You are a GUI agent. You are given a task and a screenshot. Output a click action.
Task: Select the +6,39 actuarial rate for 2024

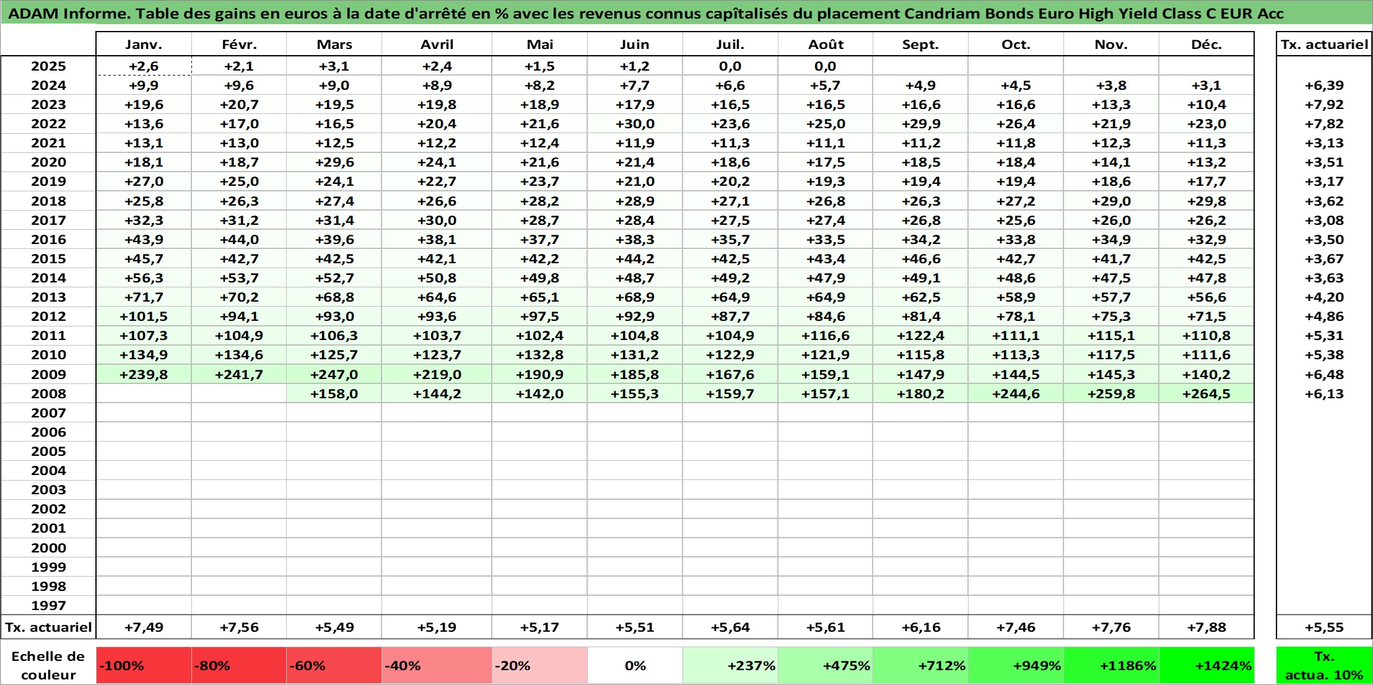(x=1324, y=85)
